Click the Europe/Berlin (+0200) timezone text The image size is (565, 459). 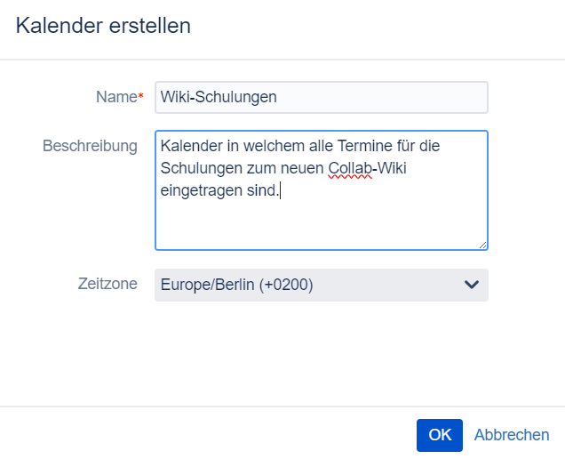tap(236, 285)
